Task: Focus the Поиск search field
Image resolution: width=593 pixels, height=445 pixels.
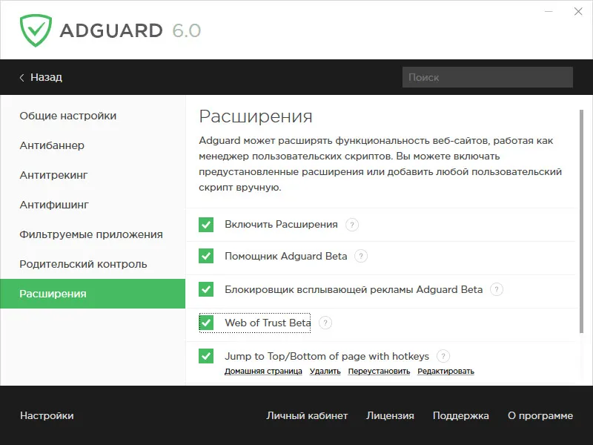Action: point(488,77)
